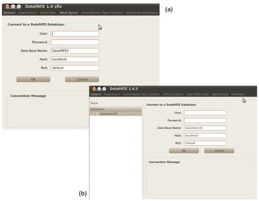Open System menu in DataFATE 1.4 sfix window
Image resolution: width=259 pixels, height=201 pixels.
(x=9, y=13)
